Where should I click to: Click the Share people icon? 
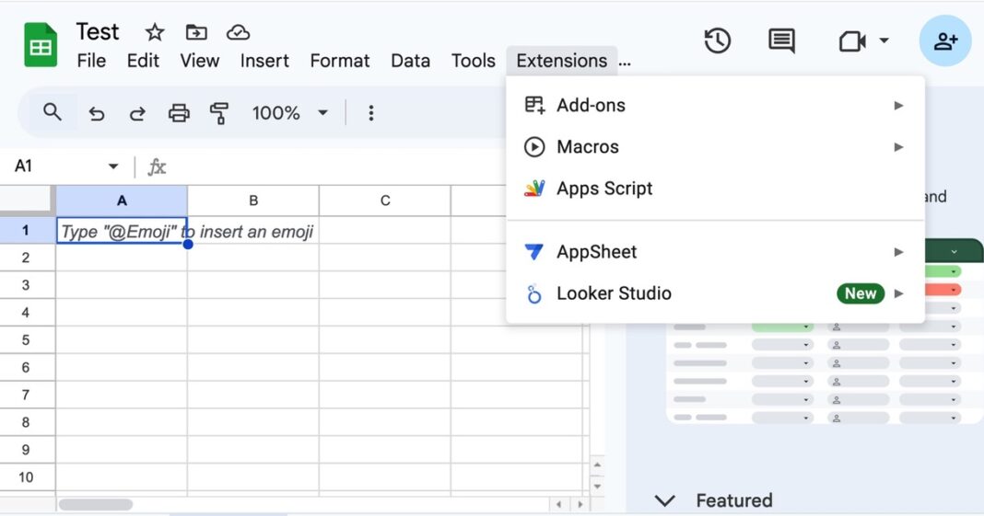coord(945,41)
